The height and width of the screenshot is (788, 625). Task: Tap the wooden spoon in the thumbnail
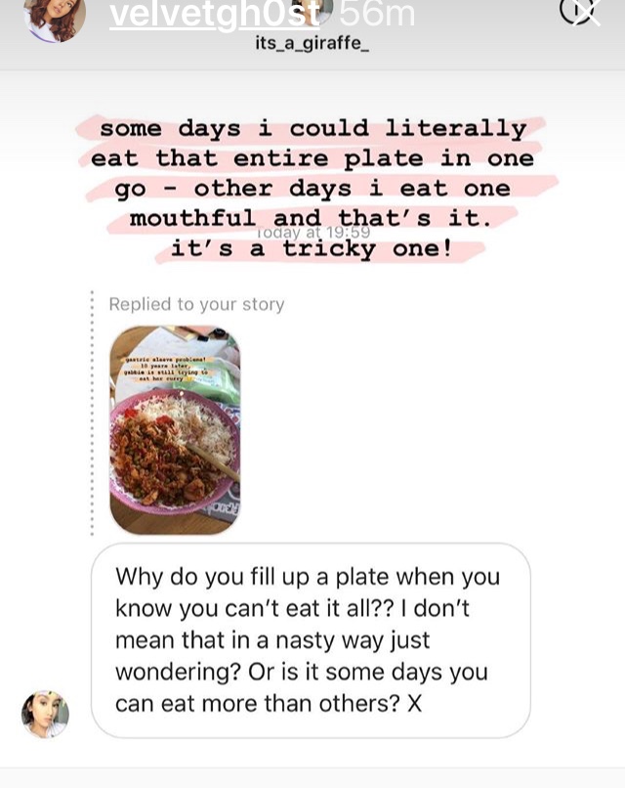pos(212,461)
